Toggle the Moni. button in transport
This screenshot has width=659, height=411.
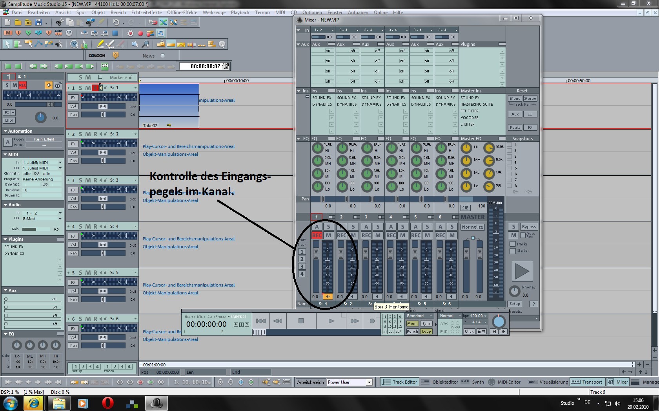[412, 324]
